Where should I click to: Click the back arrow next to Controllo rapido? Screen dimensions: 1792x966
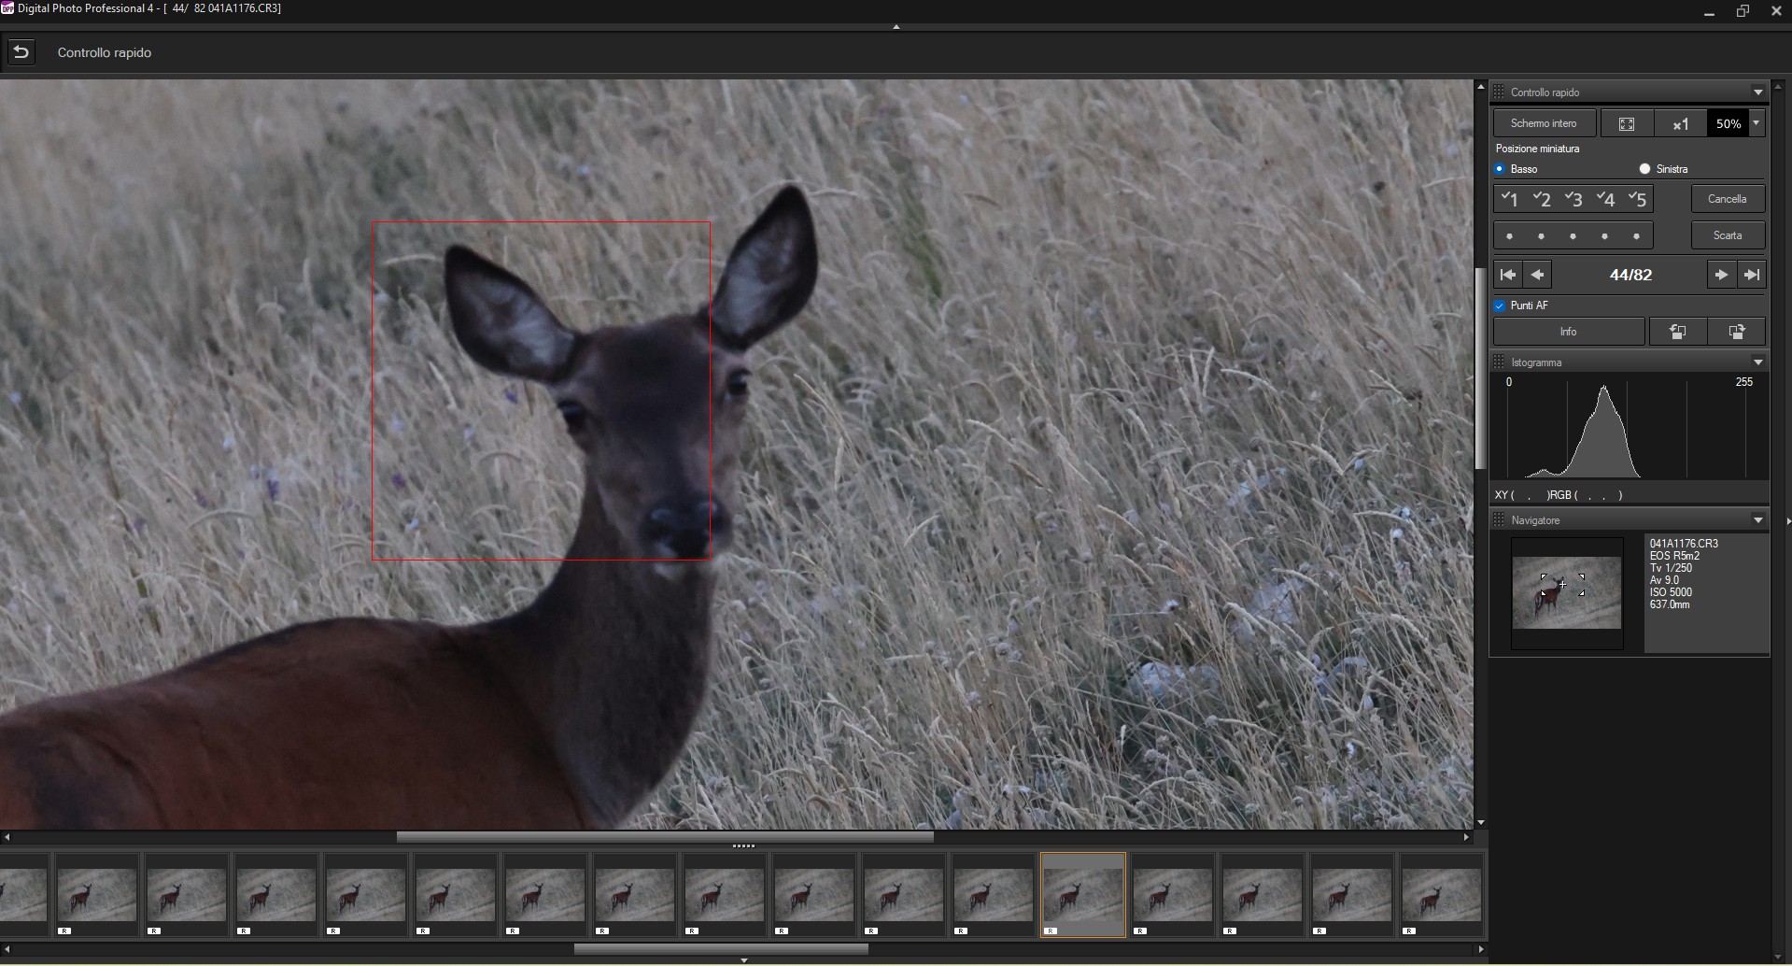(21, 52)
